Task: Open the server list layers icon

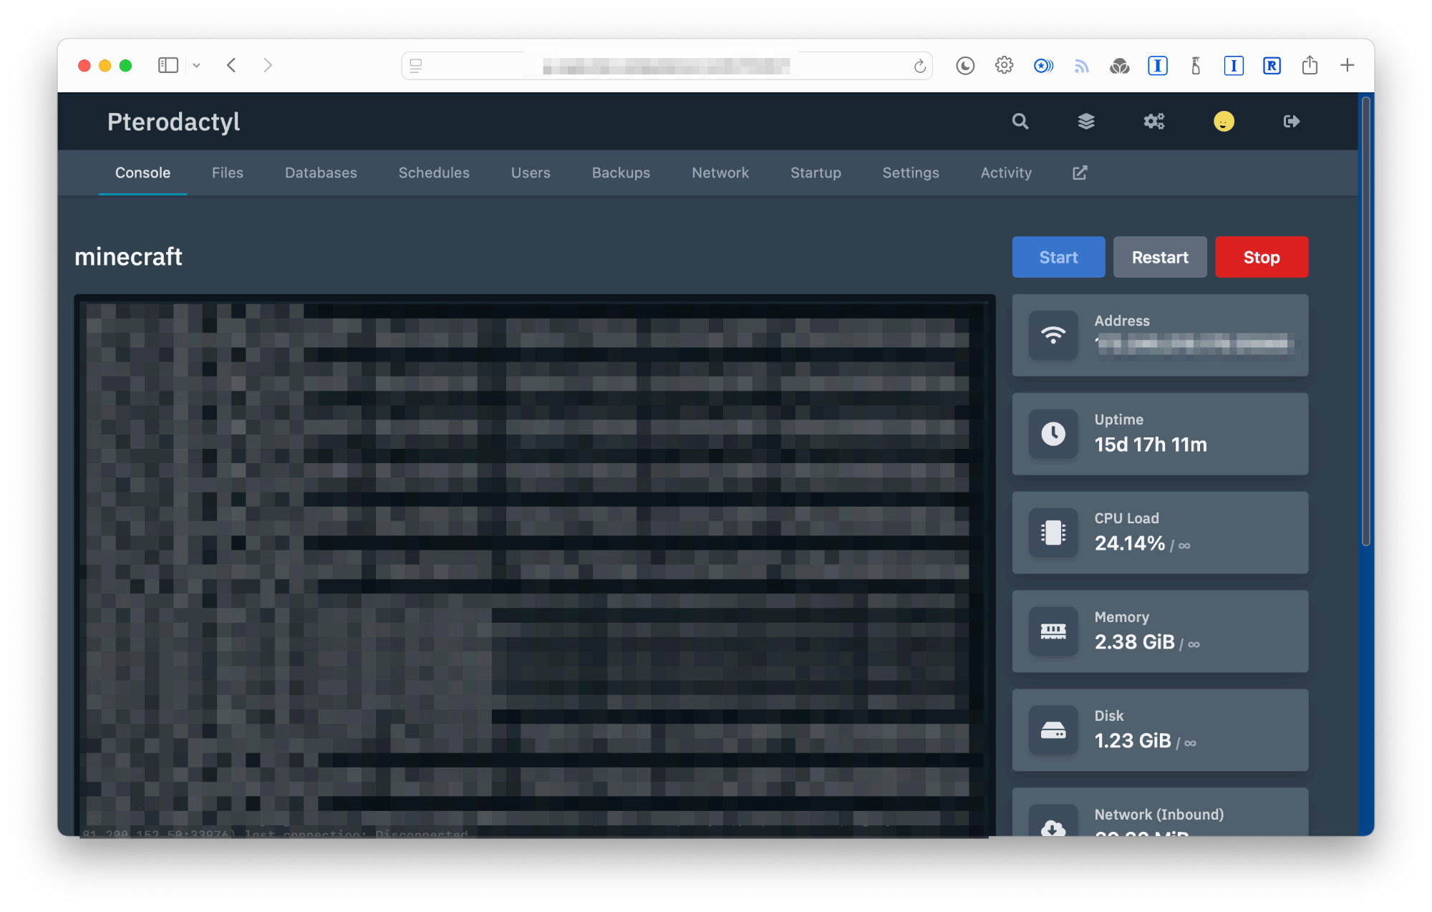Action: pyautogui.click(x=1086, y=122)
